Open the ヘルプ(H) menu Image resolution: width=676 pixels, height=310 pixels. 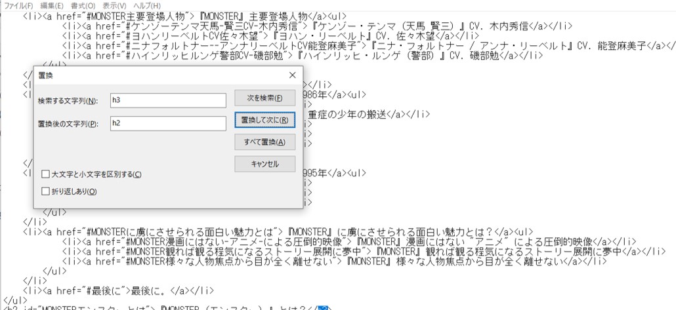click(x=147, y=6)
